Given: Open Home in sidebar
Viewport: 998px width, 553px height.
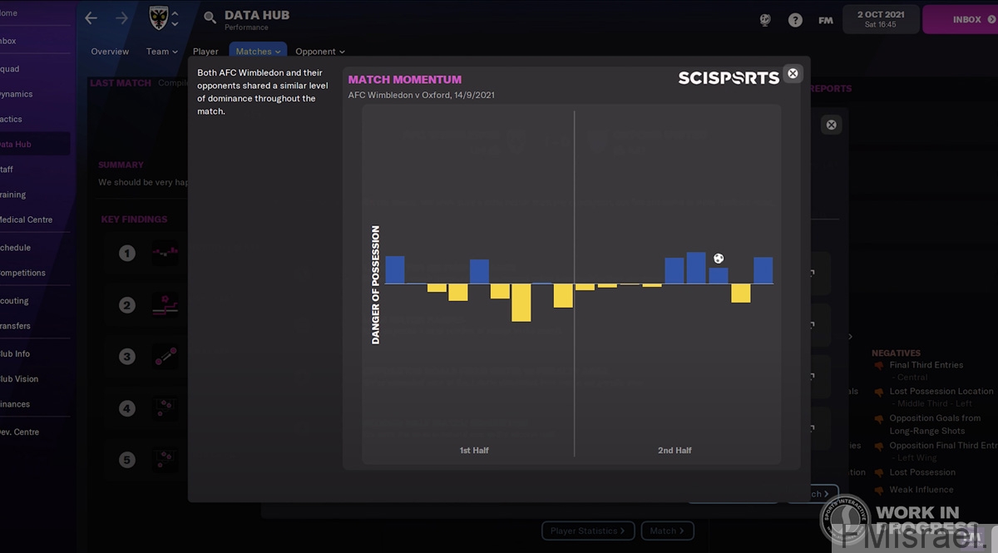Looking at the screenshot, I should point(7,13).
